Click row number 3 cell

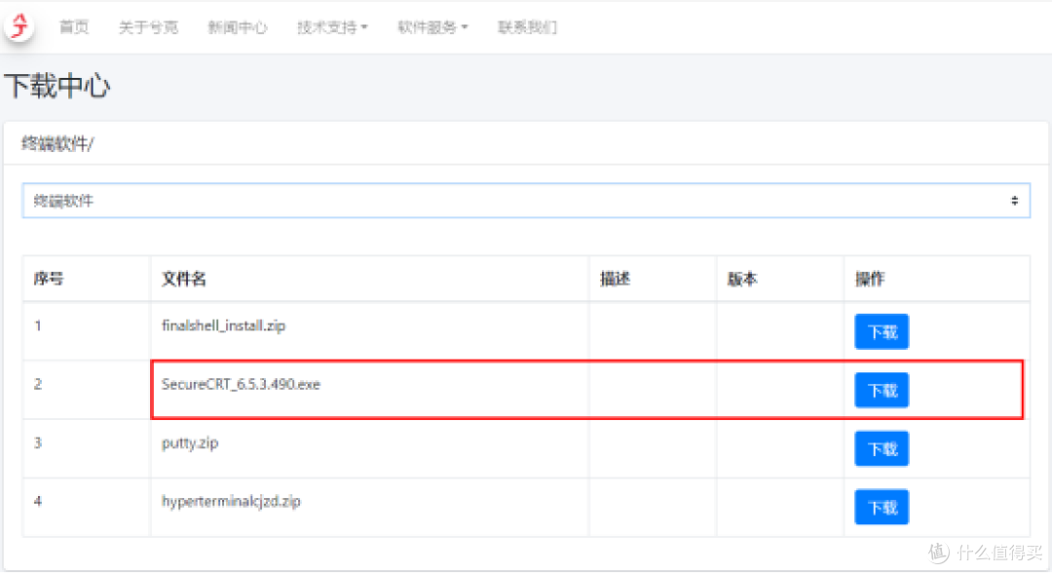(x=87, y=448)
